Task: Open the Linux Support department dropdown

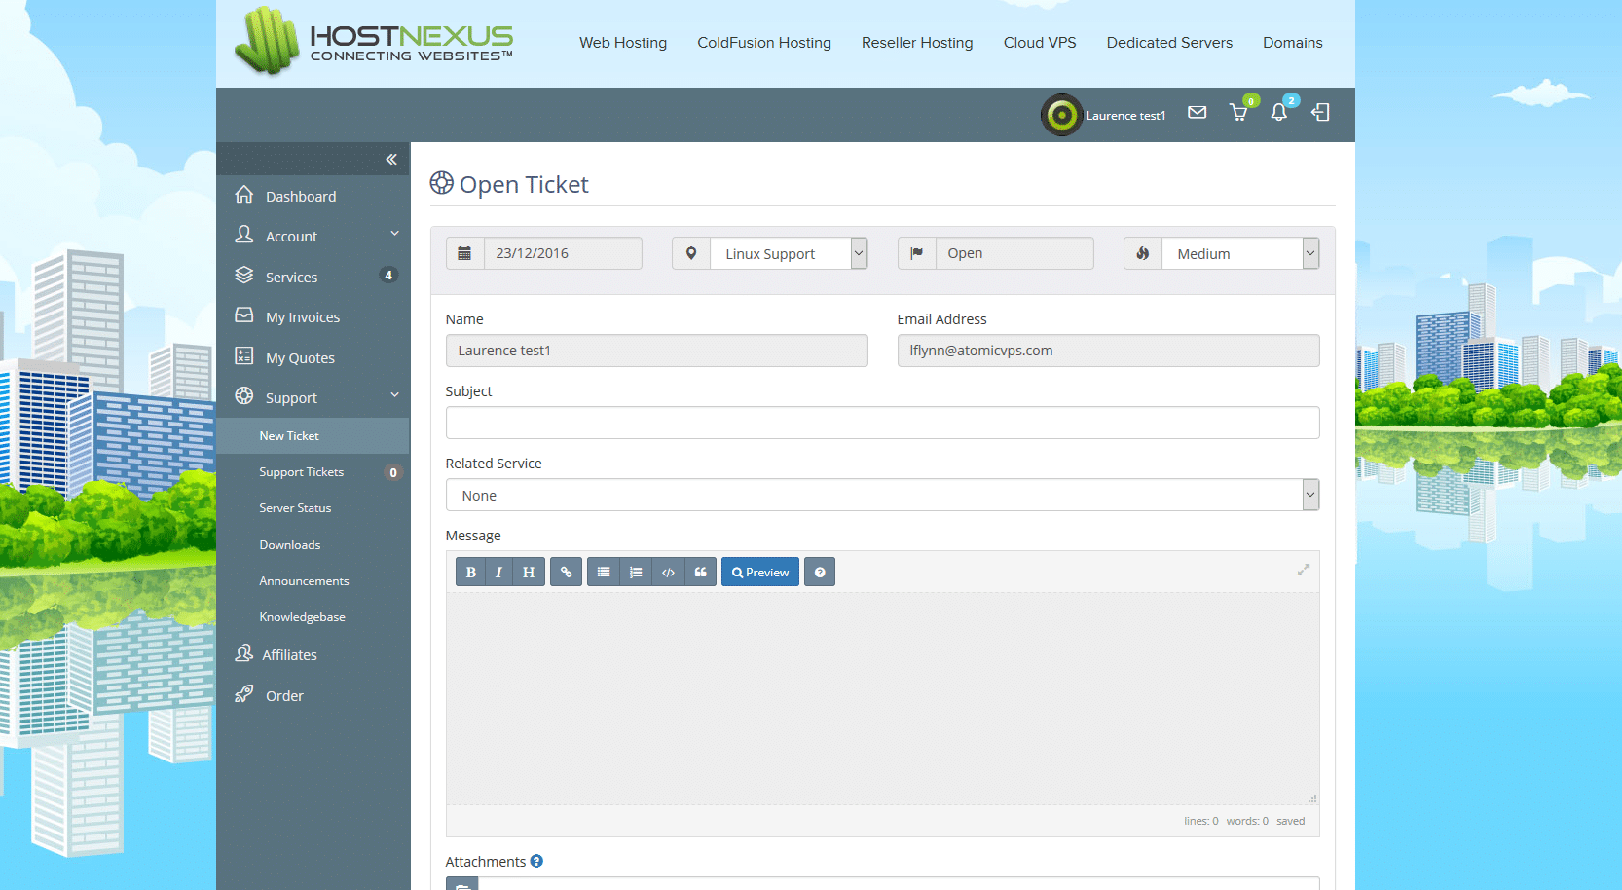Action: pyautogui.click(x=788, y=254)
